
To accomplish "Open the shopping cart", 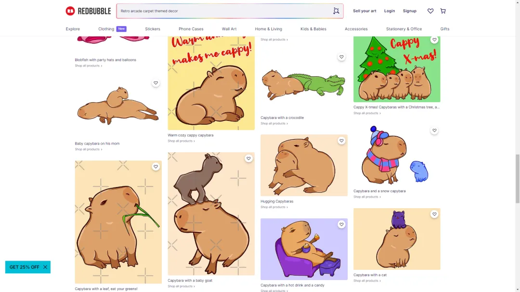I will tap(443, 11).
